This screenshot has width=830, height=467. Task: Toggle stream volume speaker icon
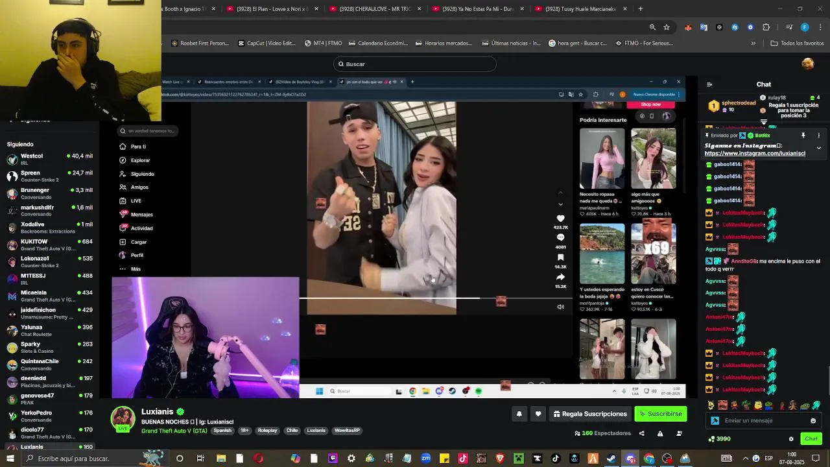point(560,307)
